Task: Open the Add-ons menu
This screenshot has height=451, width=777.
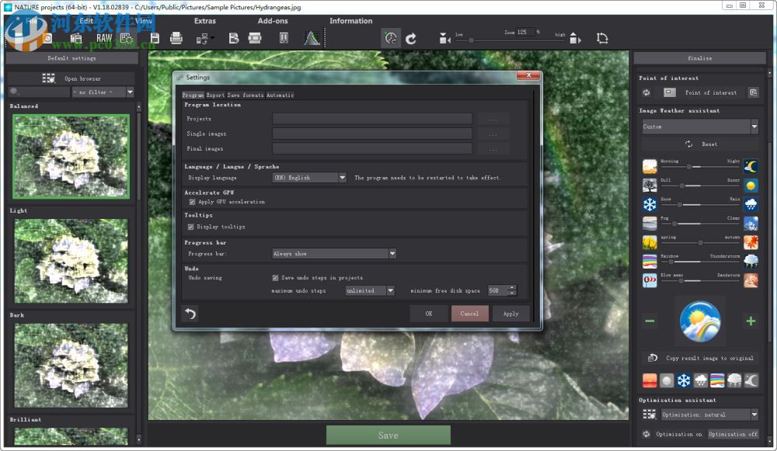Action: point(273,21)
